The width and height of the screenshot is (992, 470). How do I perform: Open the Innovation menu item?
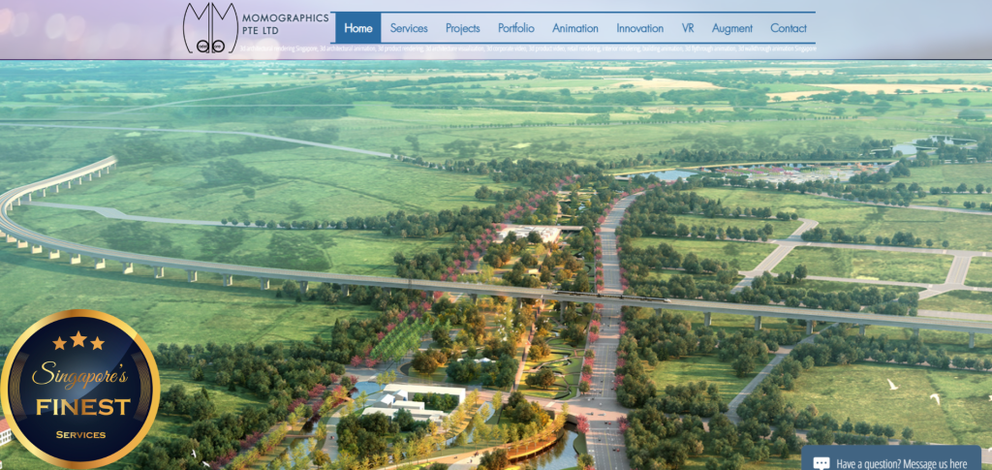(640, 28)
